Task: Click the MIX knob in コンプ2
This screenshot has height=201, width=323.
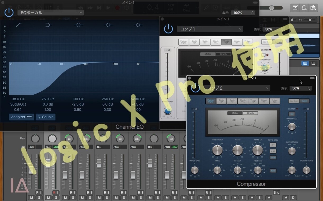Action: 292,170
